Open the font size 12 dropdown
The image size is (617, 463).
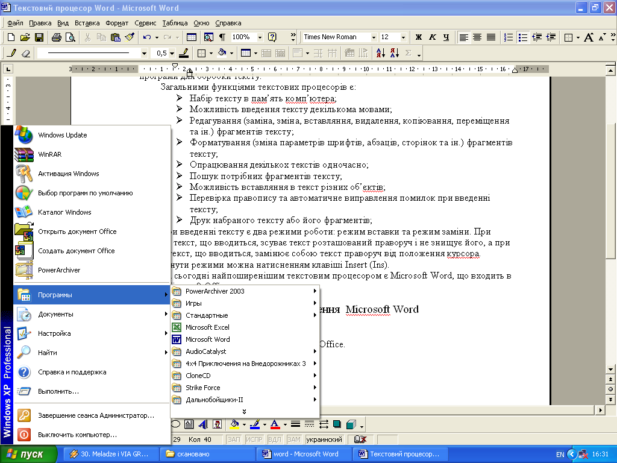click(x=403, y=37)
